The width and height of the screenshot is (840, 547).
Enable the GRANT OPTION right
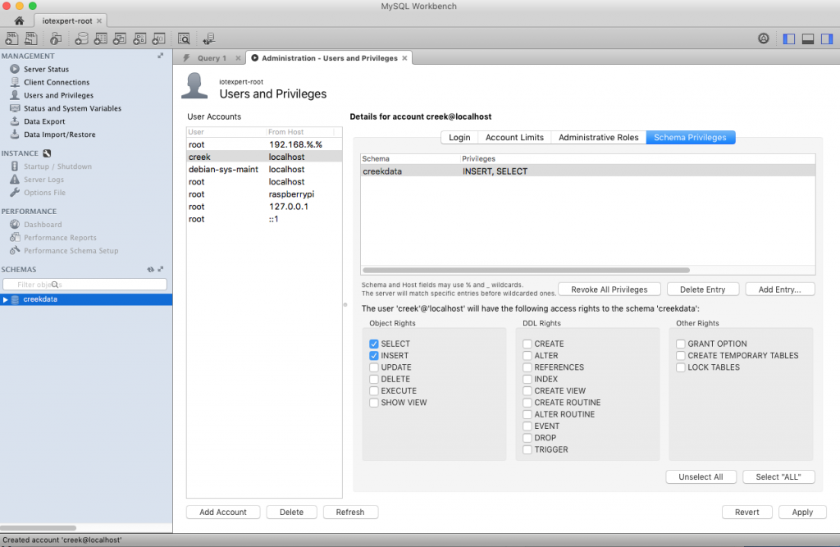(x=680, y=344)
